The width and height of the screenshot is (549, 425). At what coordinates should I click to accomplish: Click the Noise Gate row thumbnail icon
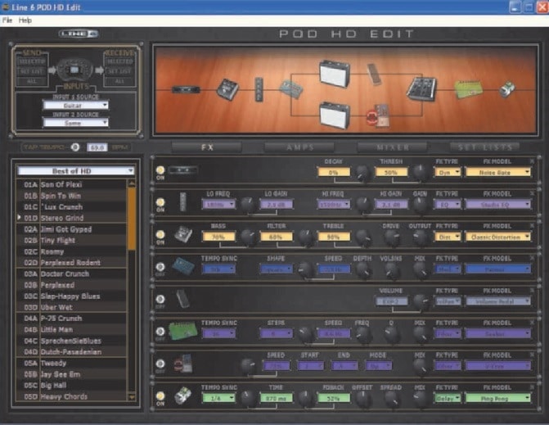click(x=182, y=170)
